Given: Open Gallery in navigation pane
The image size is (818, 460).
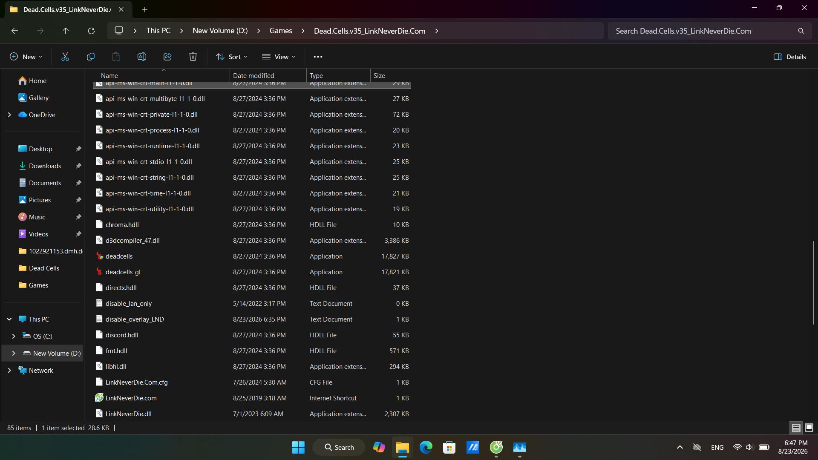Looking at the screenshot, I should 34,98.
